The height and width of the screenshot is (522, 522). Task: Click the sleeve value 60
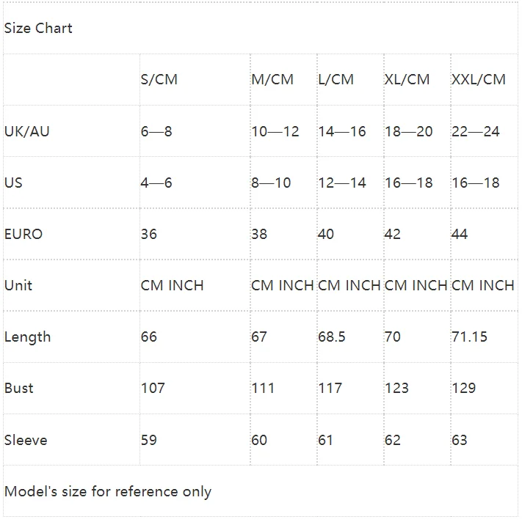259,440
